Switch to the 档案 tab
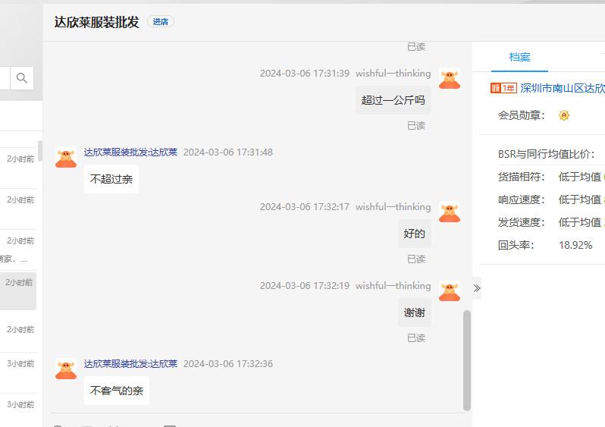 click(519, 58)
